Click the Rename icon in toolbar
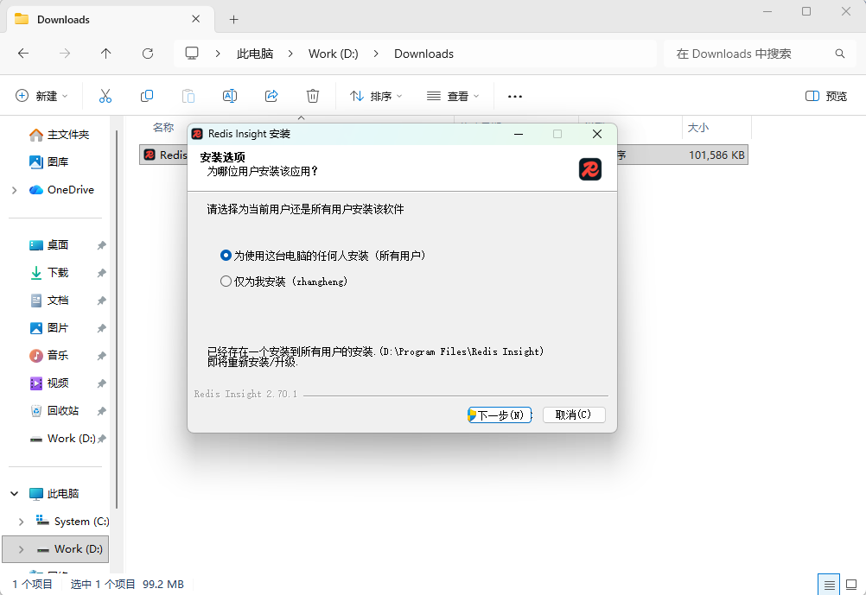The image size is (866, 595). click(230, 96)
